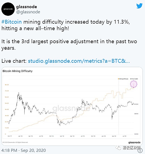The height and width of the screenshot is (154, 145).
Task: Click the @glassnode handle
Action: (28, 12)
